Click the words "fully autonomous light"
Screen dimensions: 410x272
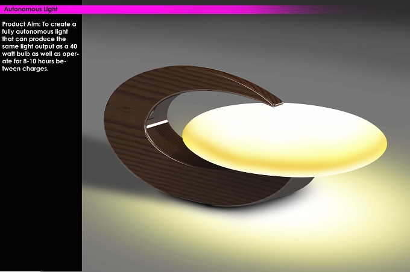tap(35, 31)
